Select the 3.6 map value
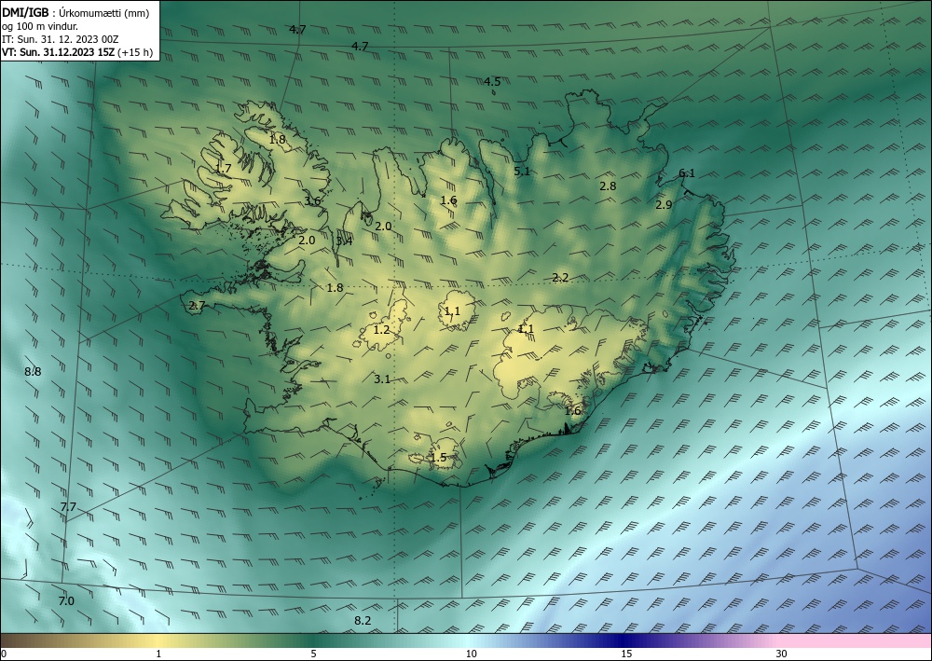This screenshot has height=661, width=932. pyautogui.click(x=312, y=201)
